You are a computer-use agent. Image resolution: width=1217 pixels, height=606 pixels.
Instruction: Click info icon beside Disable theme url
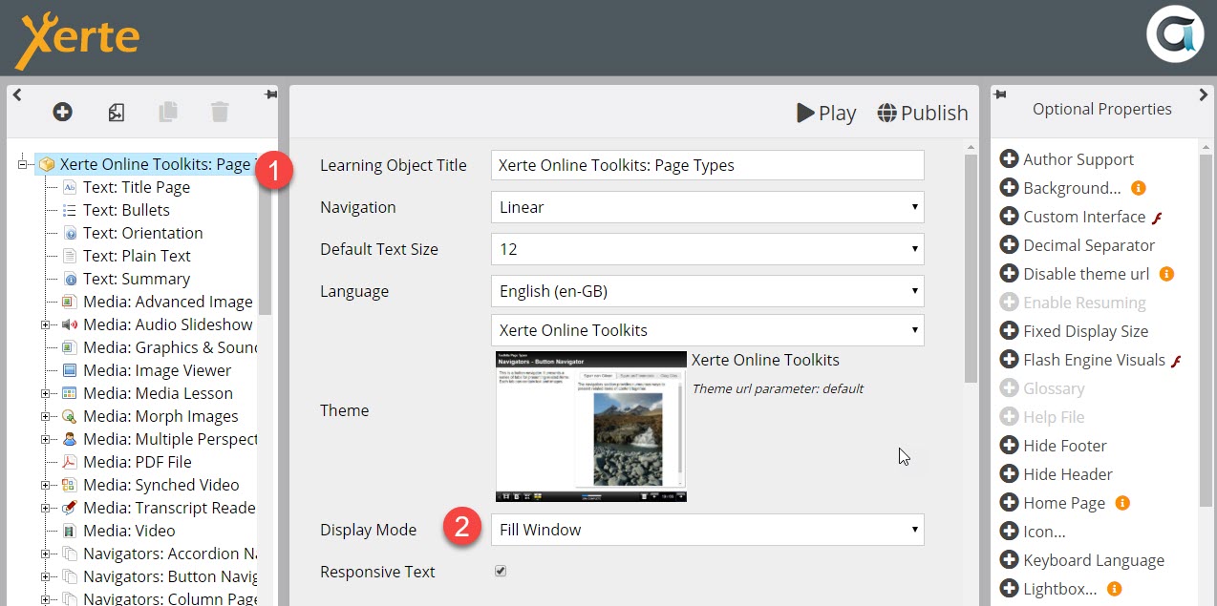click(x=1166, y=274)
